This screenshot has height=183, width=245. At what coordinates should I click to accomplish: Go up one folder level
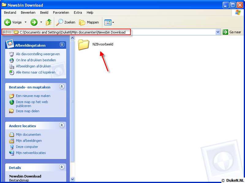49,22
